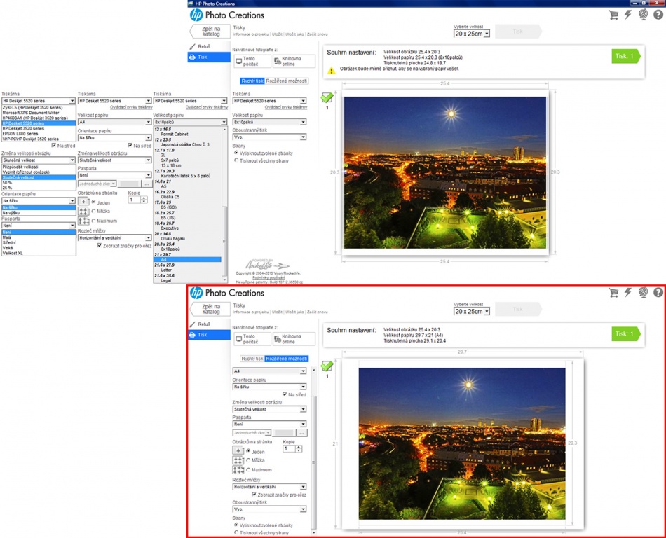Select Mřížka radio button in the lower window

click(x=248, y=460)
